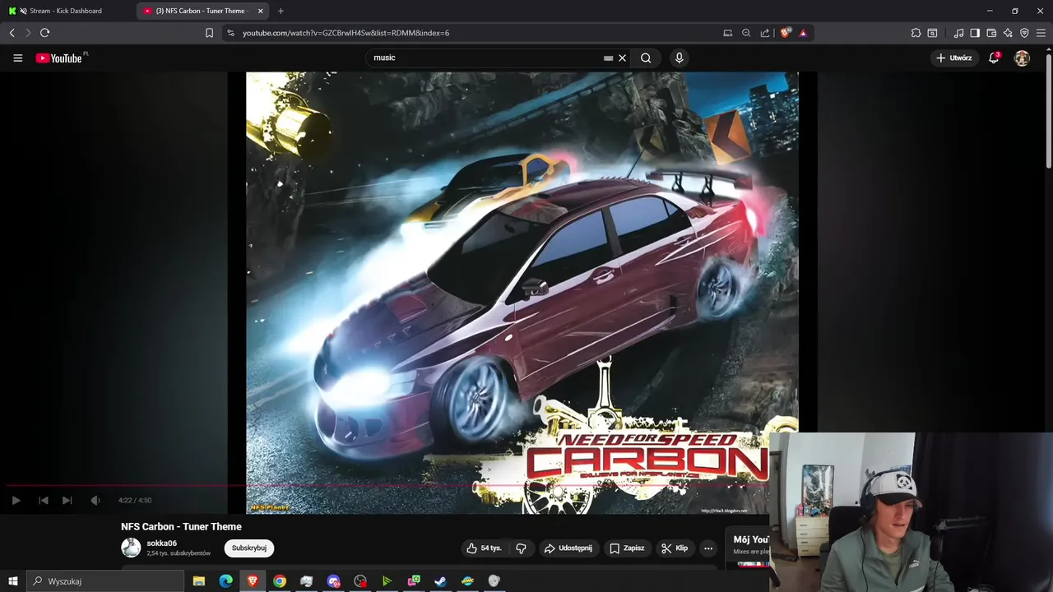Open the sokka06 channel avatar
Image resolution: width=1053 pixels, height=592 pixels.
click(x=131, y=548)
